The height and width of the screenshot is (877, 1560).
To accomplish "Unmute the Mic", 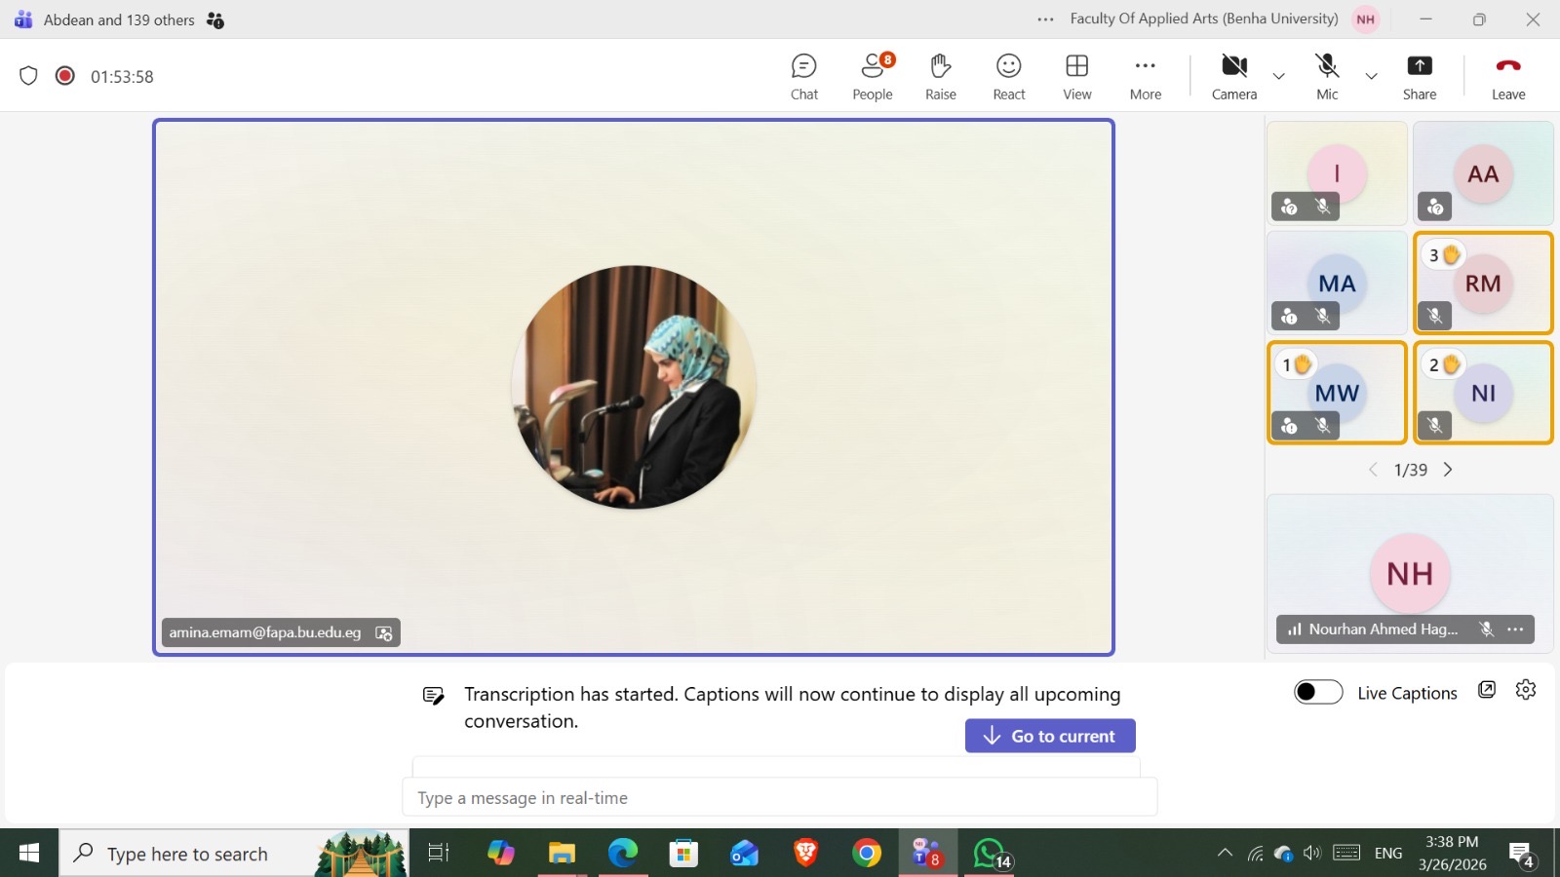I will point(1327,77).
